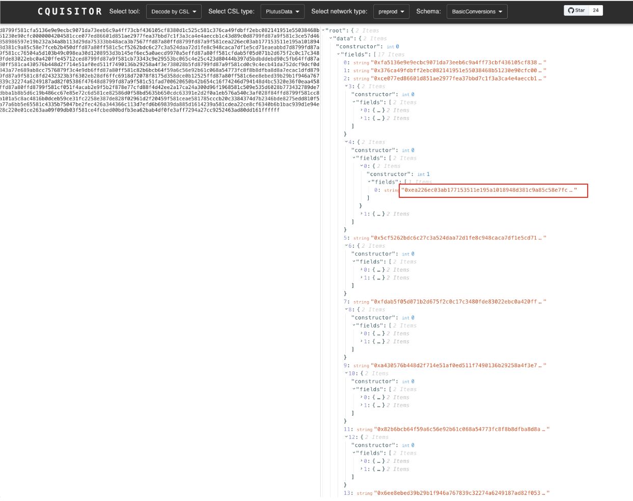Click in the hex input text area
Image resolution: width=633 pixels, height=501 pixels.
[160, 254]
